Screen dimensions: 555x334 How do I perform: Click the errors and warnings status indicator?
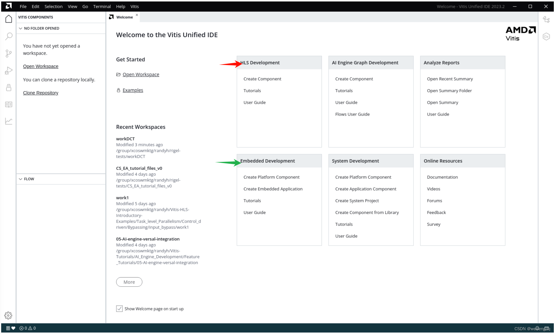(x=28, y=328)
